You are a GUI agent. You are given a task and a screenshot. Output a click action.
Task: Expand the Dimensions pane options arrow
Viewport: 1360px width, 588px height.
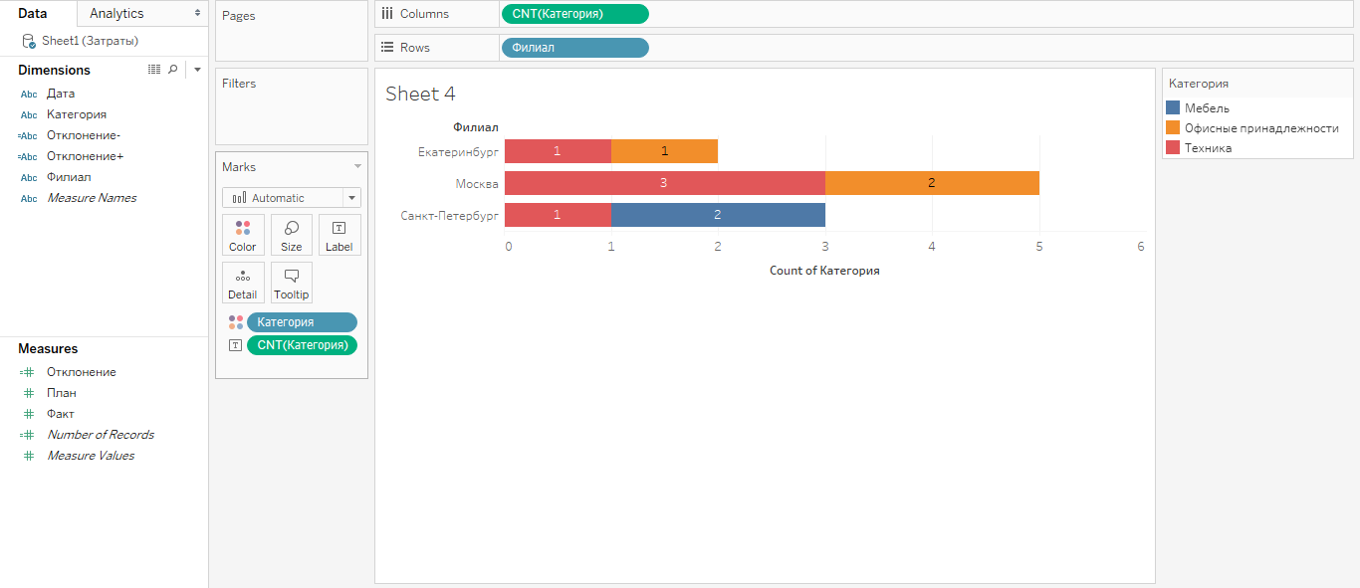tap(197, 70)
